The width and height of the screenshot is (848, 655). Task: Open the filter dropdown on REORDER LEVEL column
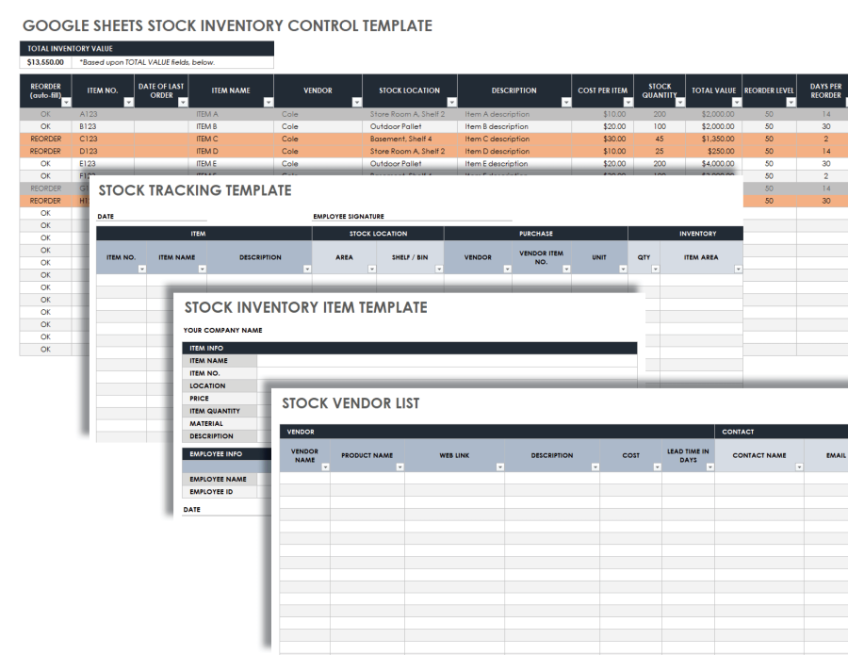click(792, 102)
